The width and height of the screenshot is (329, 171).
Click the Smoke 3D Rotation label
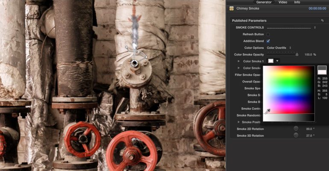pos(250,136)
